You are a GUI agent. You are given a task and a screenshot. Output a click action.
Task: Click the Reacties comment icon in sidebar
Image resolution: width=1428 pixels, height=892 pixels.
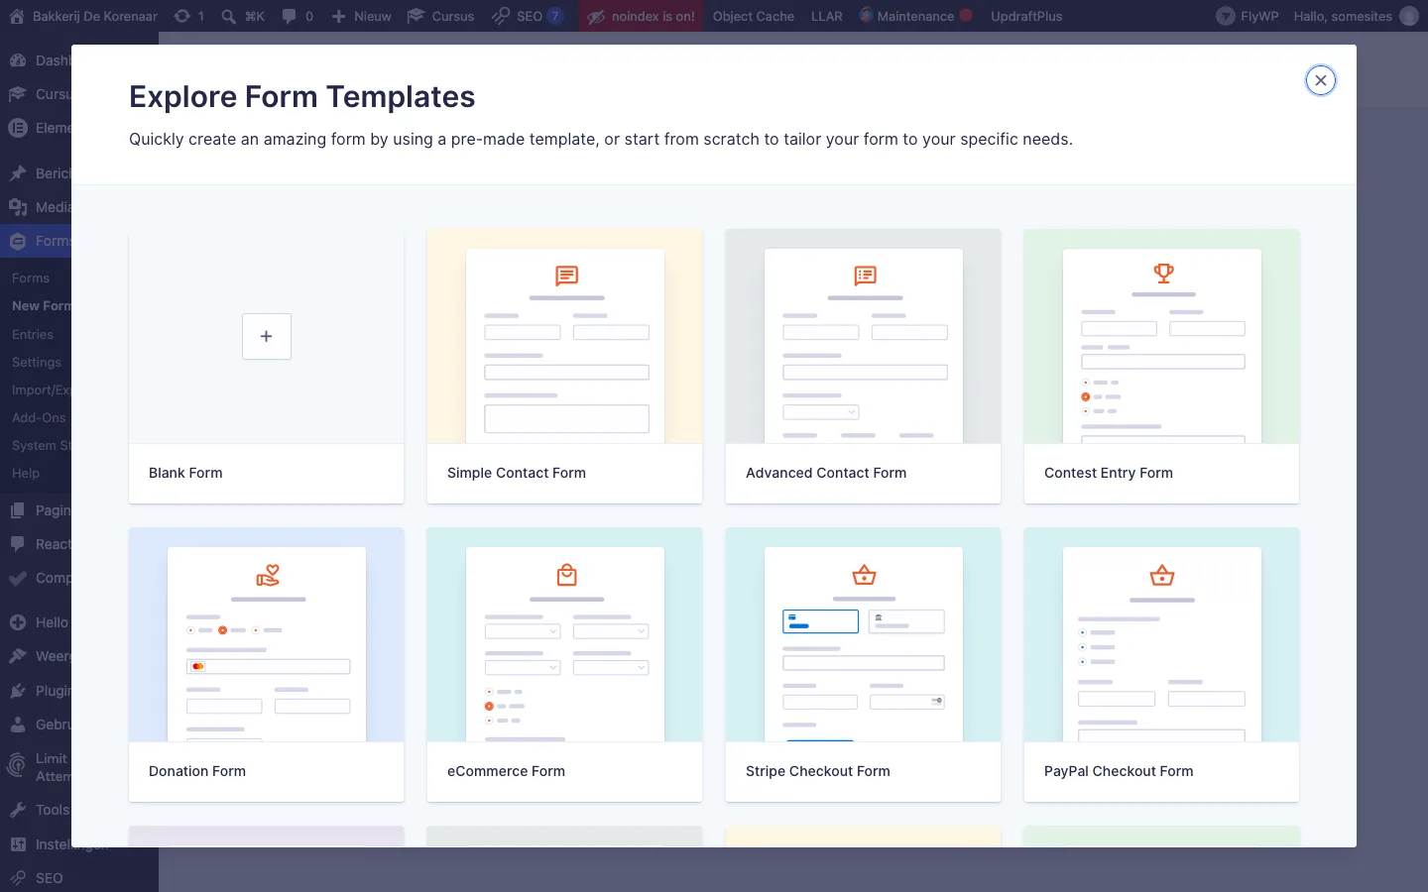(17, 544)
